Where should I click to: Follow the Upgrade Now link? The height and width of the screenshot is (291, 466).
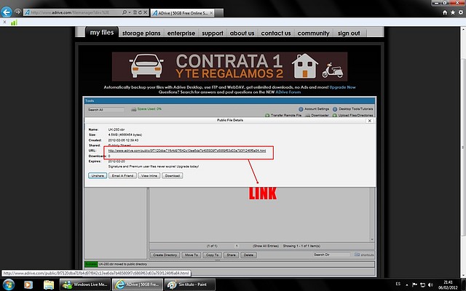[x=342, y=87]
